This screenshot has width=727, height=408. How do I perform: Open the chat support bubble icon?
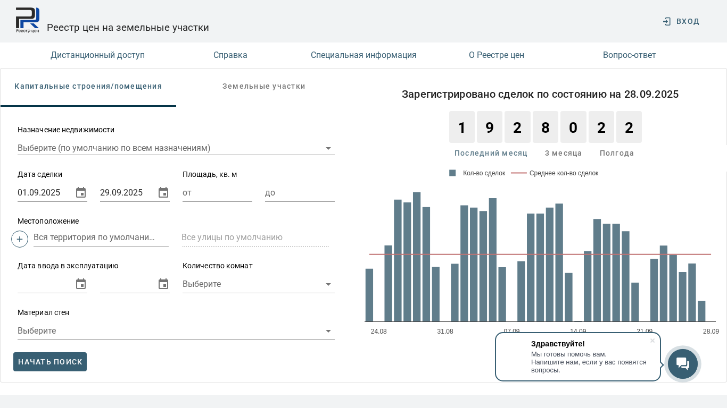pyautogui.click(x=683, y=364)
